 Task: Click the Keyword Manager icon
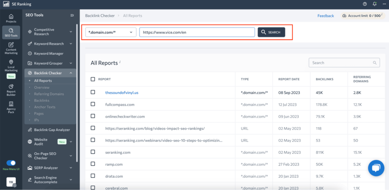tap(30, 54)
